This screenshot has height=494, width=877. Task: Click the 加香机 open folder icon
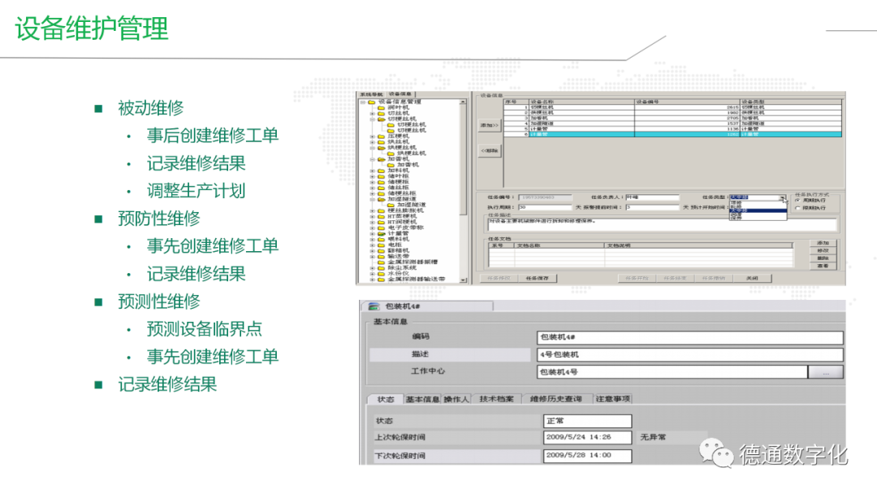click(x=380, y=158)
